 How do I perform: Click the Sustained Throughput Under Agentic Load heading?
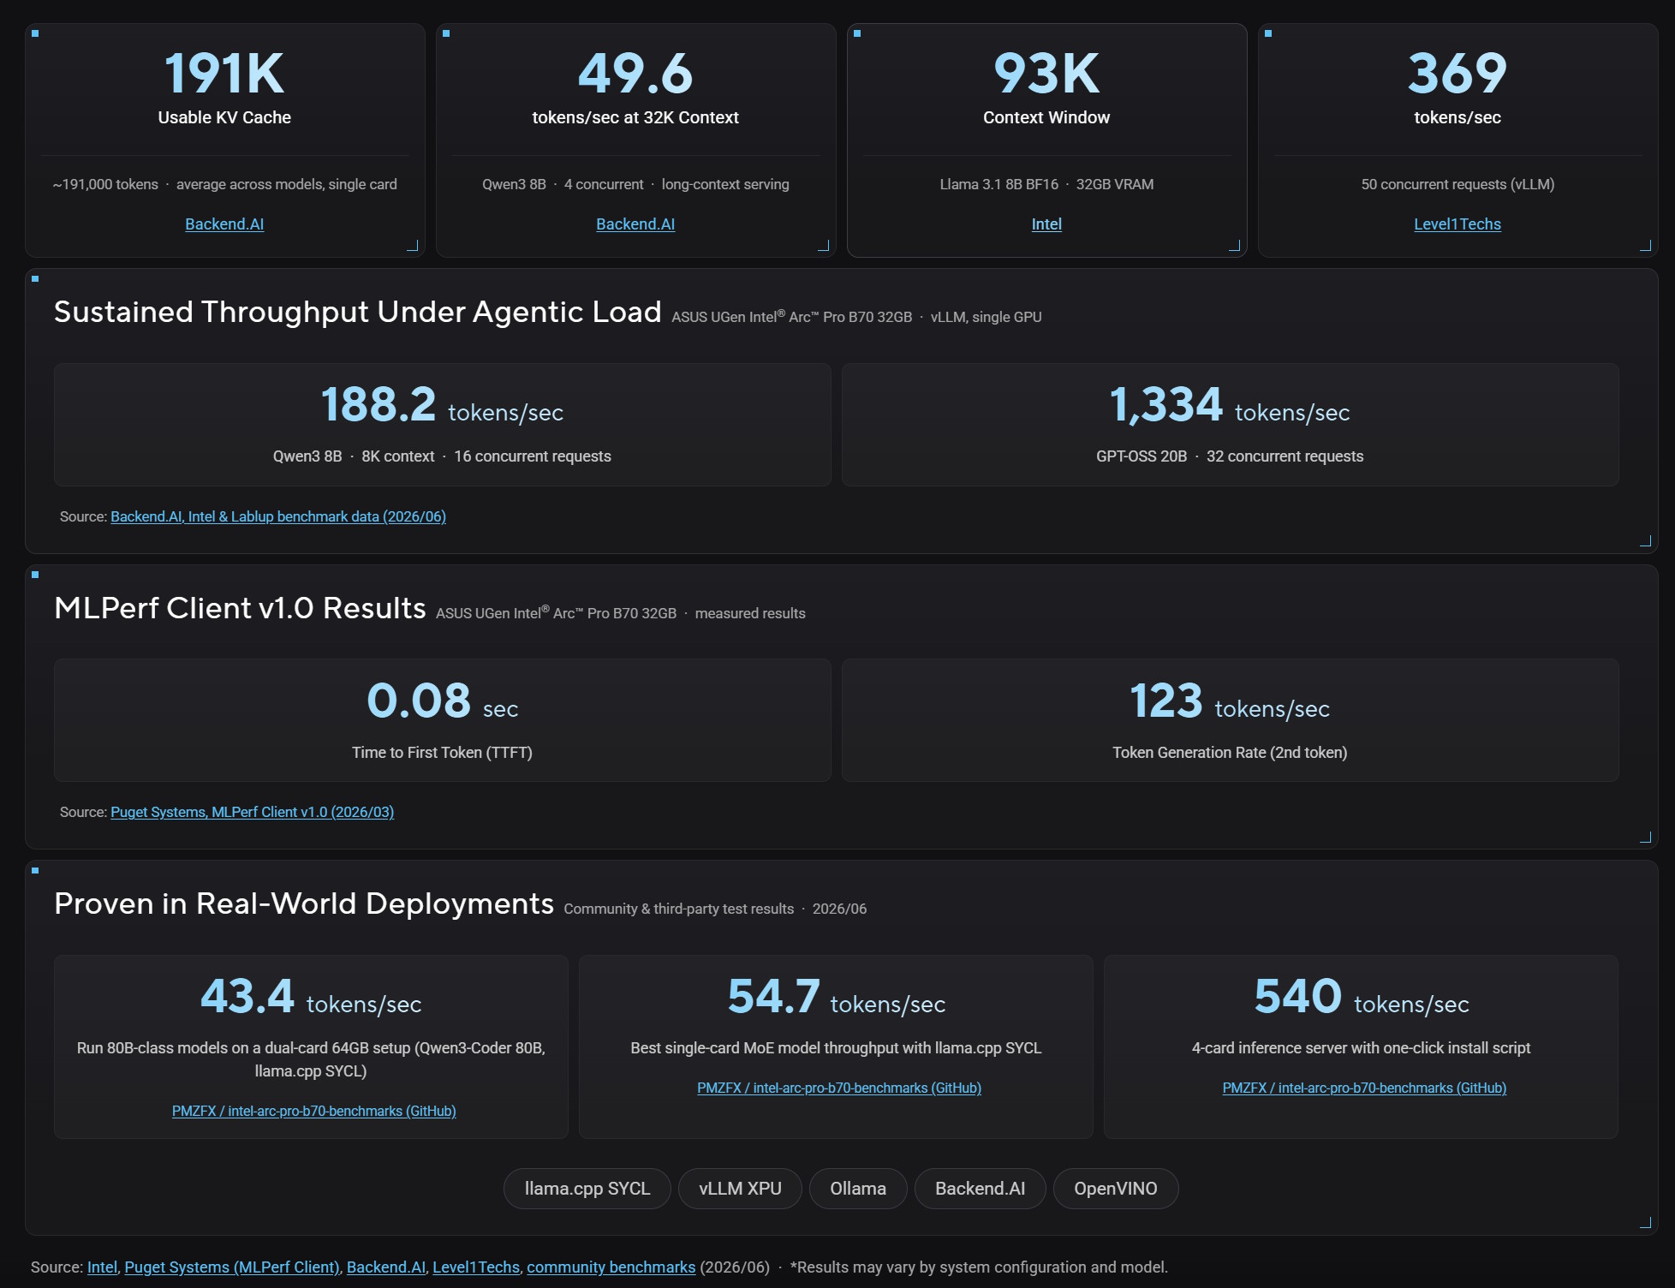point(358,313)
